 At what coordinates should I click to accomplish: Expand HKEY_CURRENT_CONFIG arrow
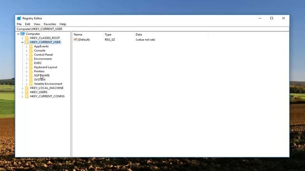[22, 96]
